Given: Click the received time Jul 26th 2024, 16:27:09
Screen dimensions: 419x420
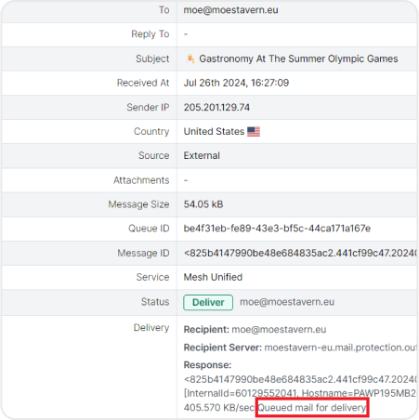Looking at the screenshot, I should click(236, 83).
